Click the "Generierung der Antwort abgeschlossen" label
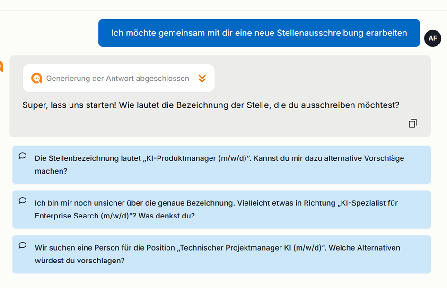The width and height of the screenshot is (447, 288). click(x=118, y=79)
